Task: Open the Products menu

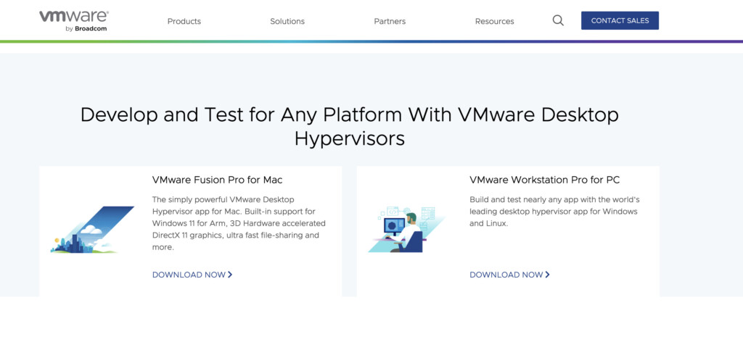Action: [x=184, y=21]
